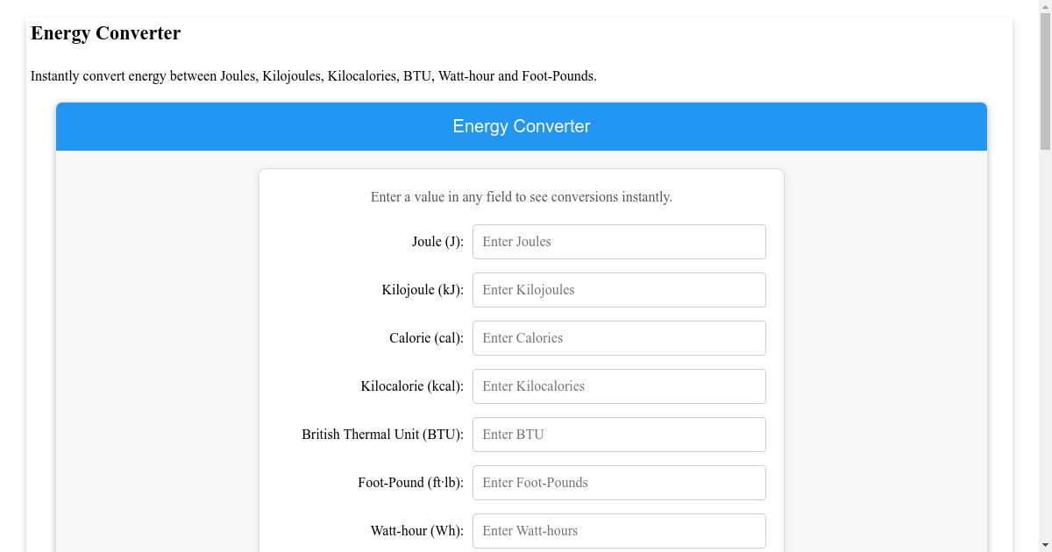
Task: Click the British Thermal Unit (BTU) label
Action: tap(382, 434)
